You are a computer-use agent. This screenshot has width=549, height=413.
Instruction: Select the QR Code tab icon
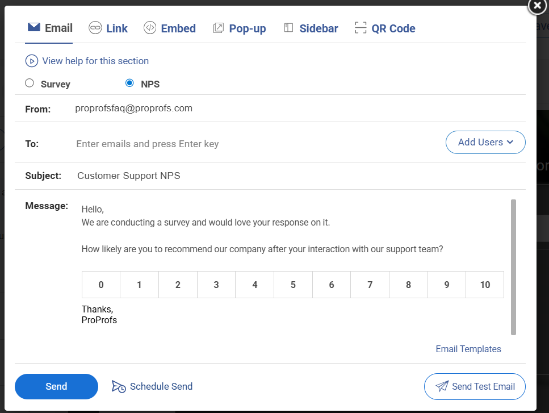click(360, 27)
